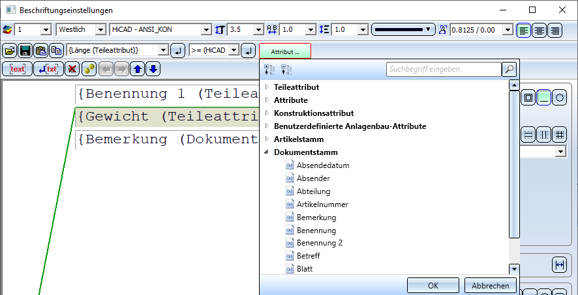Click the green Attribut ... button
The image size is (578, 295).
(x=285, y=51)
